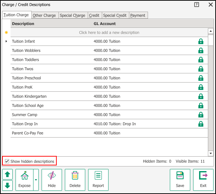Screen dimensions: 216x194
Task: Select the Tuition Toddlers description
Action: (25, 60)
